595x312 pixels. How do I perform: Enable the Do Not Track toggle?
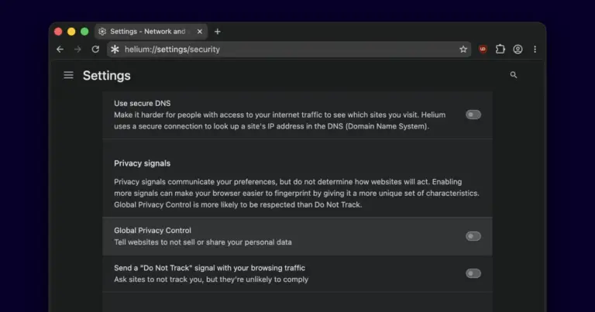[x=473, y=273]
